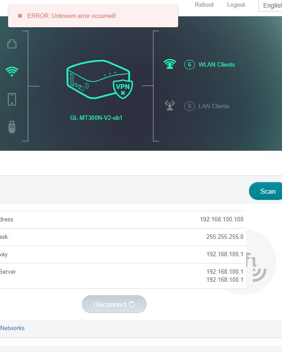Viewport: 282px width, 352px height.
Task: Click the WLAN client count badge 6
Action: 189,64
